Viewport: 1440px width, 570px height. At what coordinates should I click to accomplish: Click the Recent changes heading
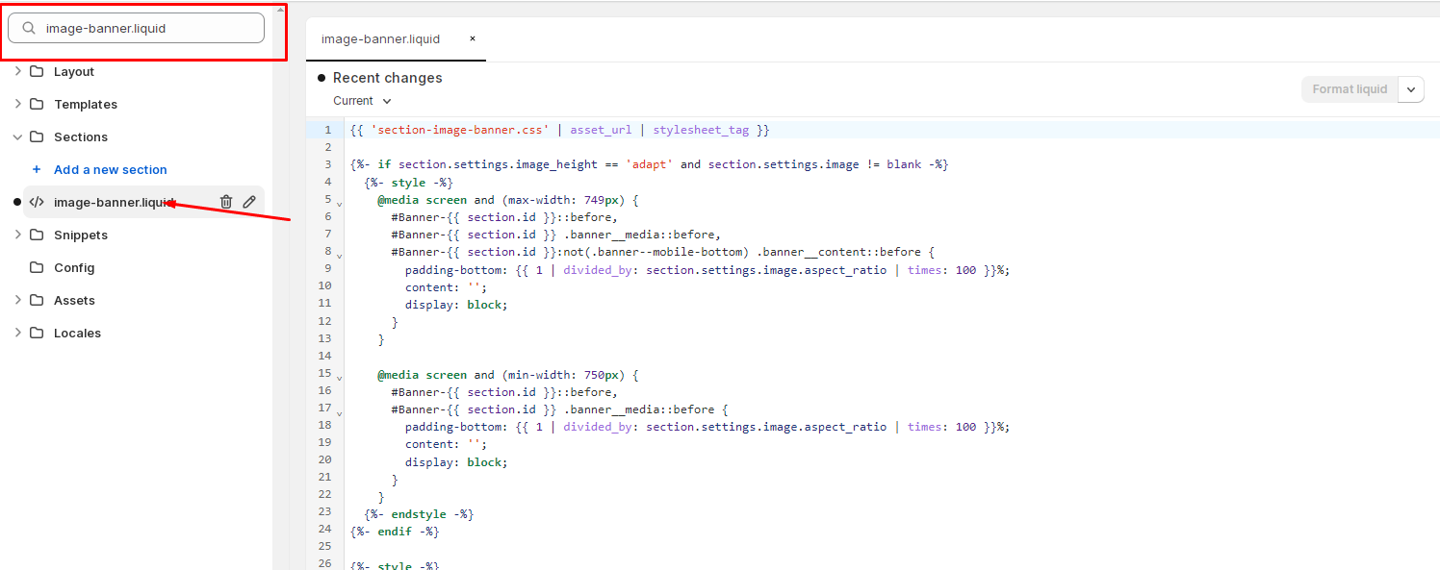pyautogui.click(x=388, y=78)
